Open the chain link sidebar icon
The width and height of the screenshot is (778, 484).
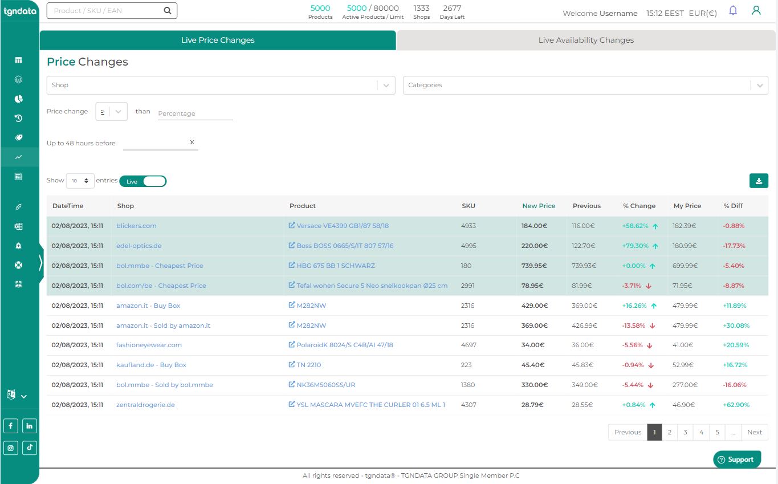(x=18, y=207)
